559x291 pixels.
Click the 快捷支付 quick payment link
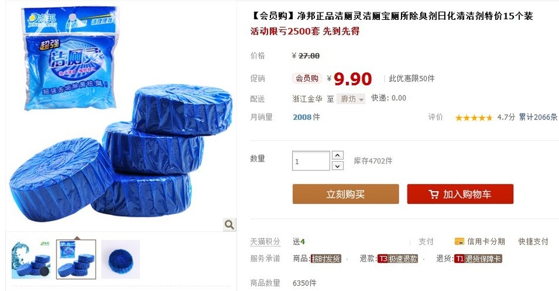coord(533,242)
